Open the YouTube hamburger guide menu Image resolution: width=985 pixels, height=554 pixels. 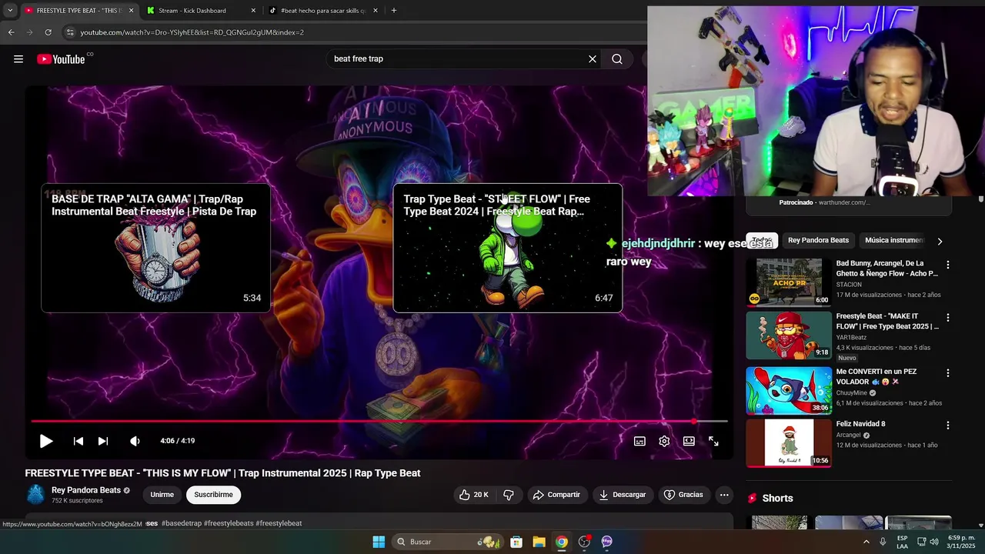(18, 59)
